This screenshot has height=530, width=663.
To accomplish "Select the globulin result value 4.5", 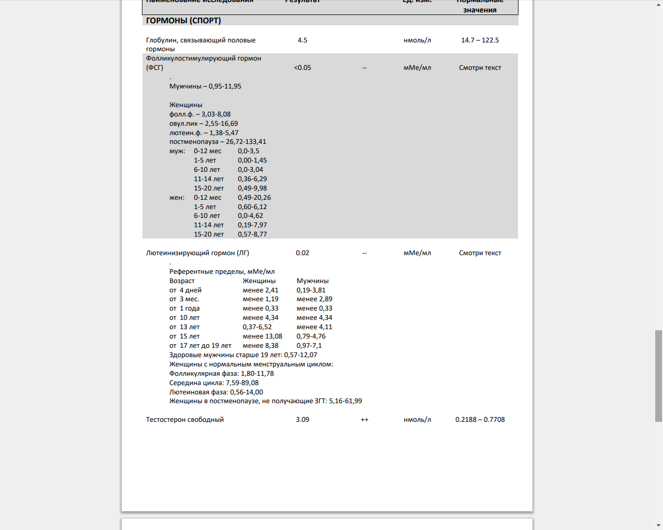I will 302,40.
